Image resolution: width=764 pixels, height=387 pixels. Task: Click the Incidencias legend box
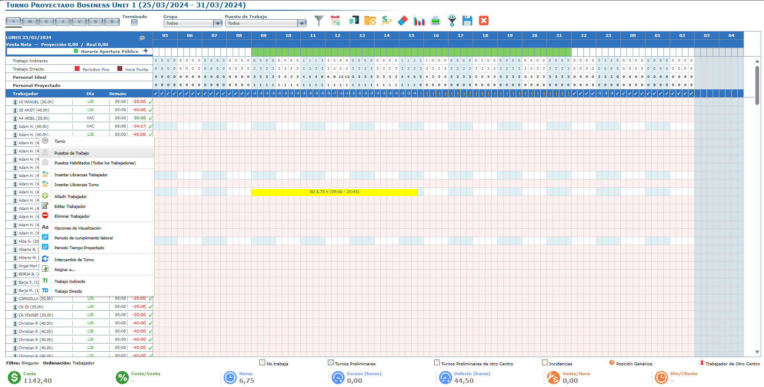click(545, 363)
